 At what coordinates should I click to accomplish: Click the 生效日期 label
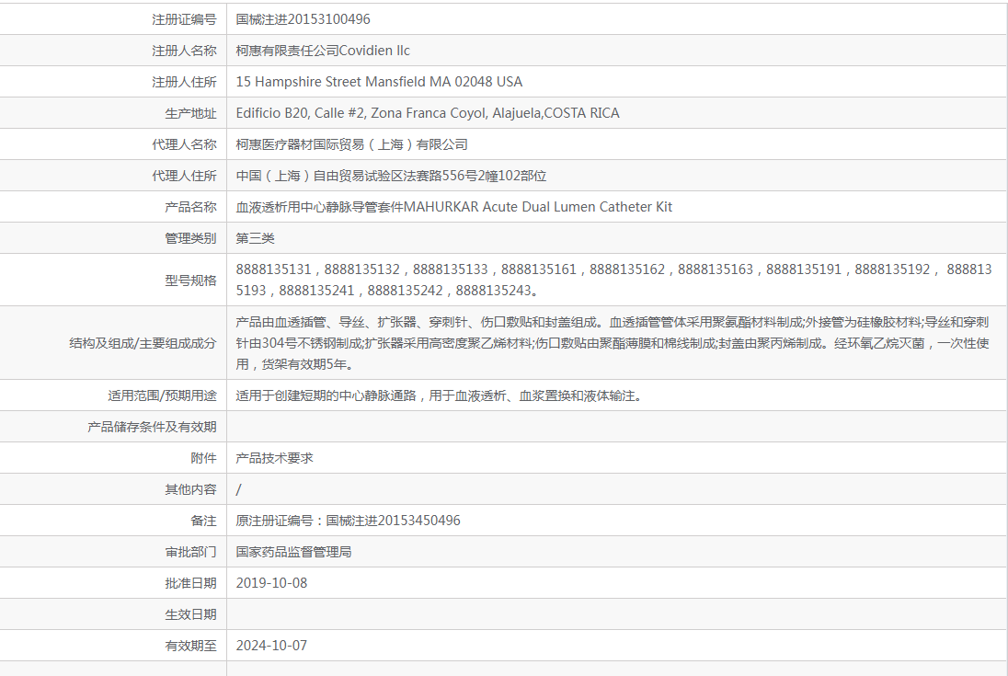190,615
